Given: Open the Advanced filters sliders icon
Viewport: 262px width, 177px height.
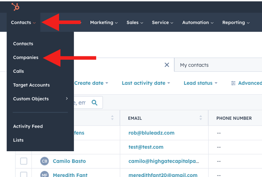Looking at the screenshot, I should (233, 83).
